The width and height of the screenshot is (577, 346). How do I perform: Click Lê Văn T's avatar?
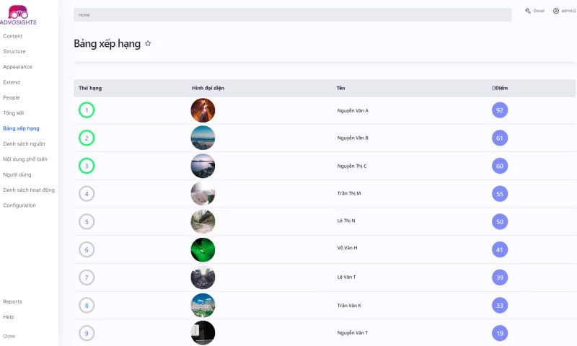click(203, 278)
